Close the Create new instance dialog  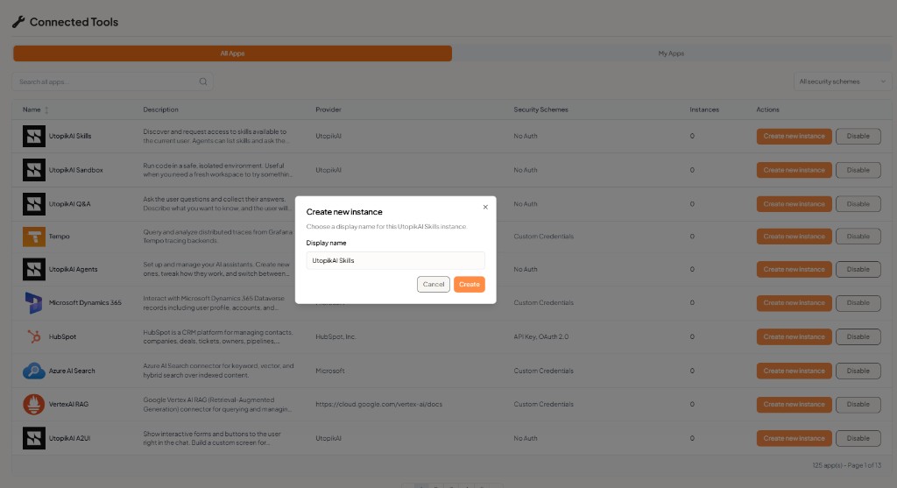(x=485, y=207)
